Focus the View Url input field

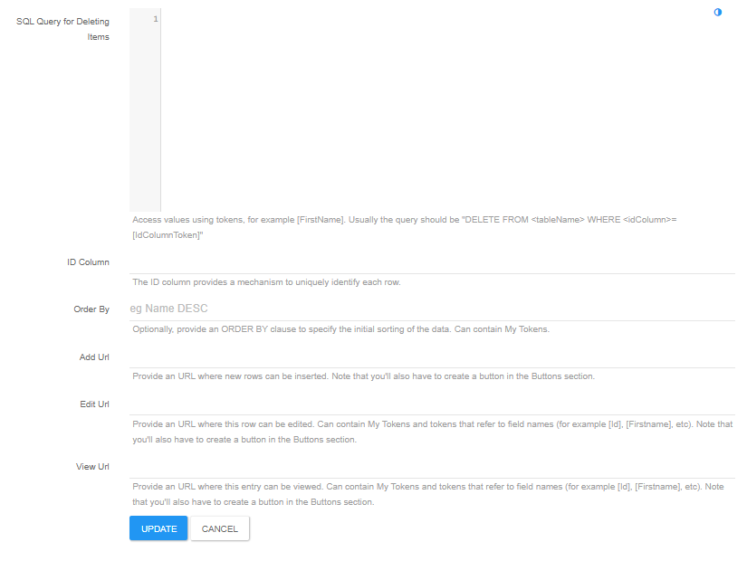(x=432, y=467)
